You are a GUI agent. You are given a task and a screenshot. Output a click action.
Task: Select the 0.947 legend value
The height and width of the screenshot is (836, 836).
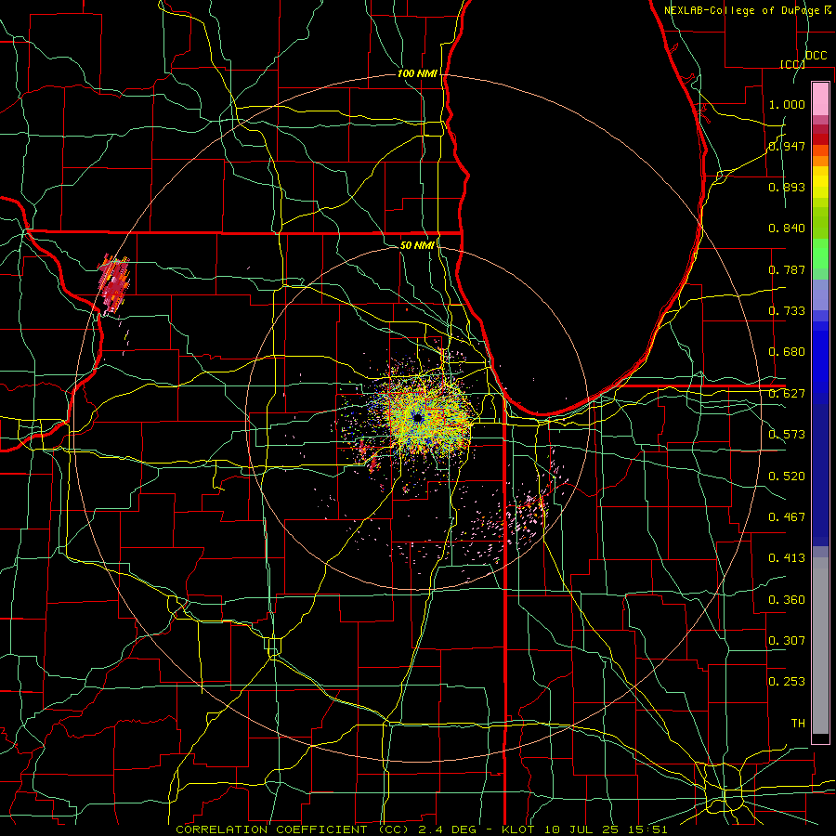[x=787, y=146]
